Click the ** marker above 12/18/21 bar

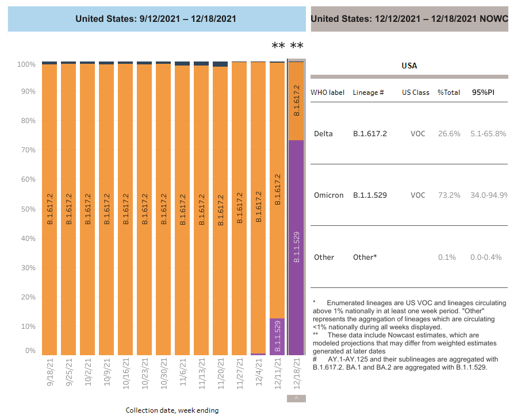click(x=297, y=45)
